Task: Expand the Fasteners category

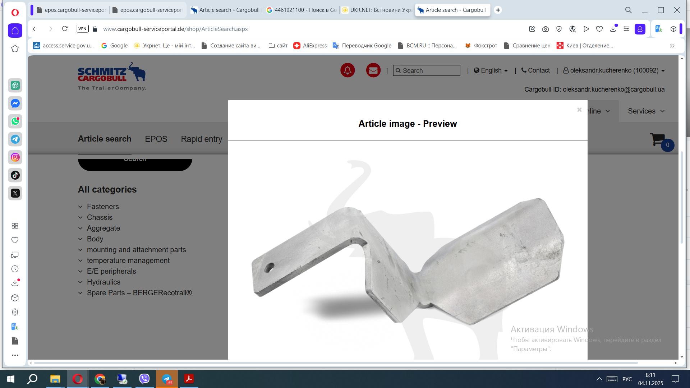Action: (102, 207)
